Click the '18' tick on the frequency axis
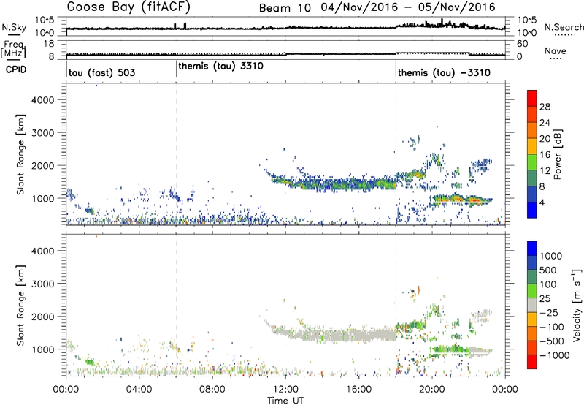Viewport: 584px width, 405px height. [49, 44]
